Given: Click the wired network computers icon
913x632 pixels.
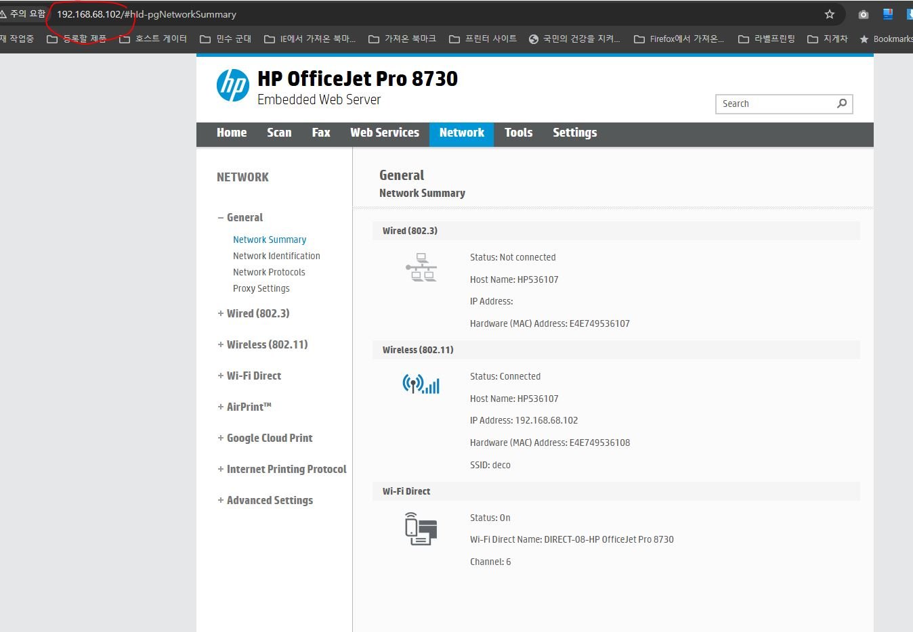Looking at the screenshot, I should point(421,267).
